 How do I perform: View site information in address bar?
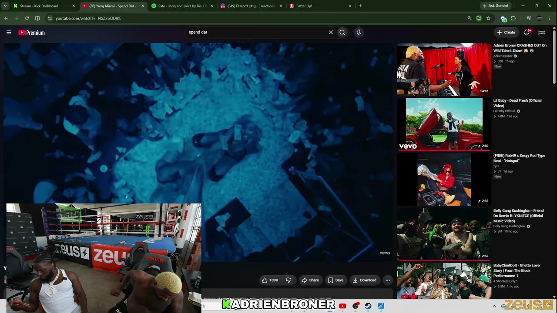(x=50, y=18)
